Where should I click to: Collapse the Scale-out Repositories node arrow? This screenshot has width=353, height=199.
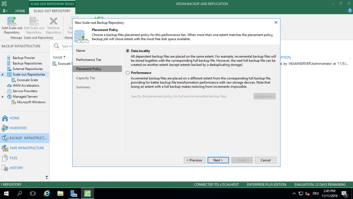(3, 74)
